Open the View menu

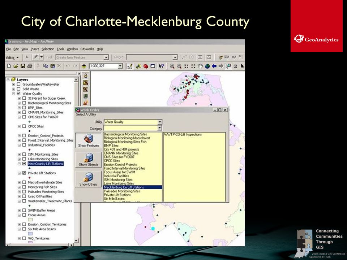(25, 49)
